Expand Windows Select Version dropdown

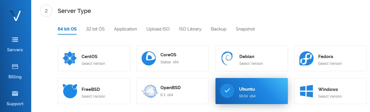pyautogui.click(x=330, y=96)
